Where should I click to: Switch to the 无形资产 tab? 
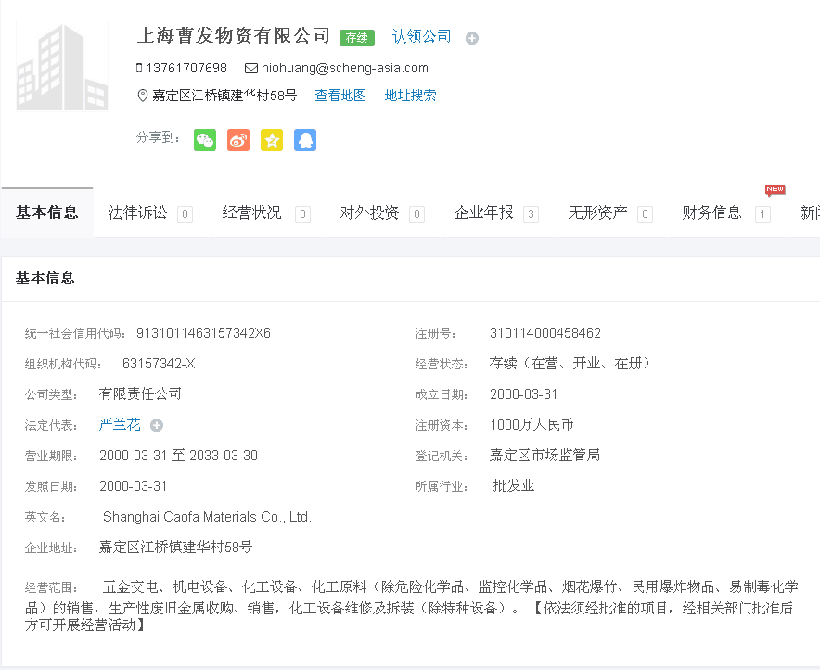click(598, 213)
